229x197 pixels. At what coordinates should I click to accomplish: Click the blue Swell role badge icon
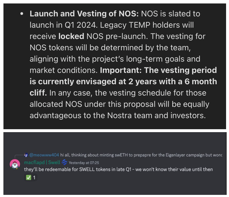coord(64,162)
